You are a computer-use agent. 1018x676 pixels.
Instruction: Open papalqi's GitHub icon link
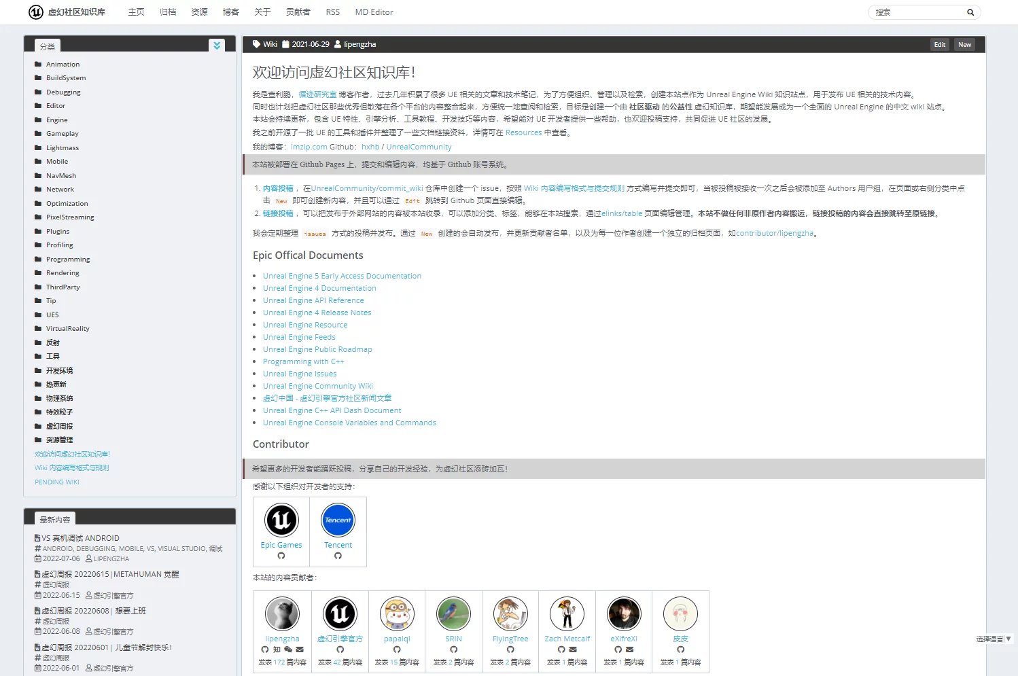pyautogui.click(x=397, y=650)
